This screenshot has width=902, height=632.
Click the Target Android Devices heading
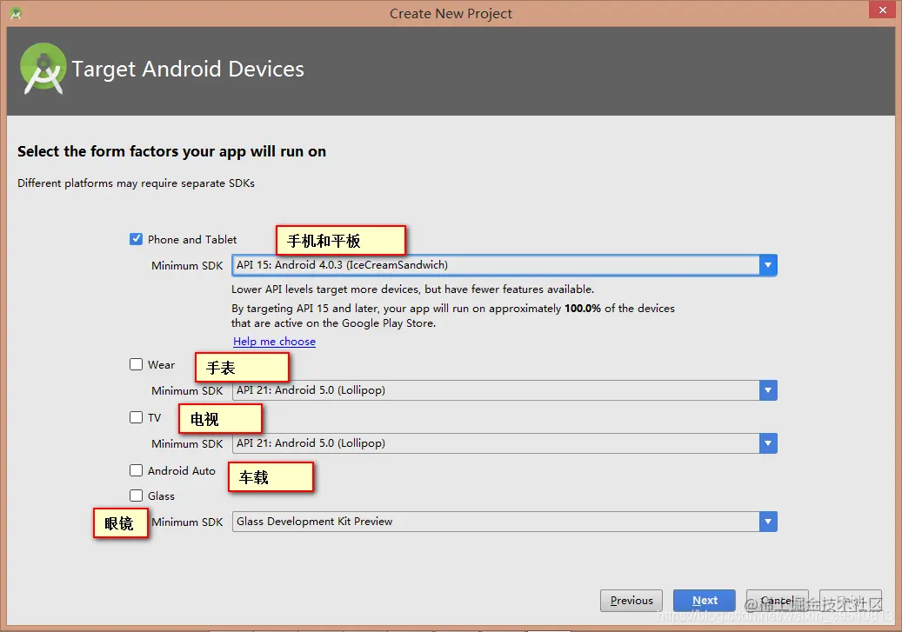[x=188, y=69]
